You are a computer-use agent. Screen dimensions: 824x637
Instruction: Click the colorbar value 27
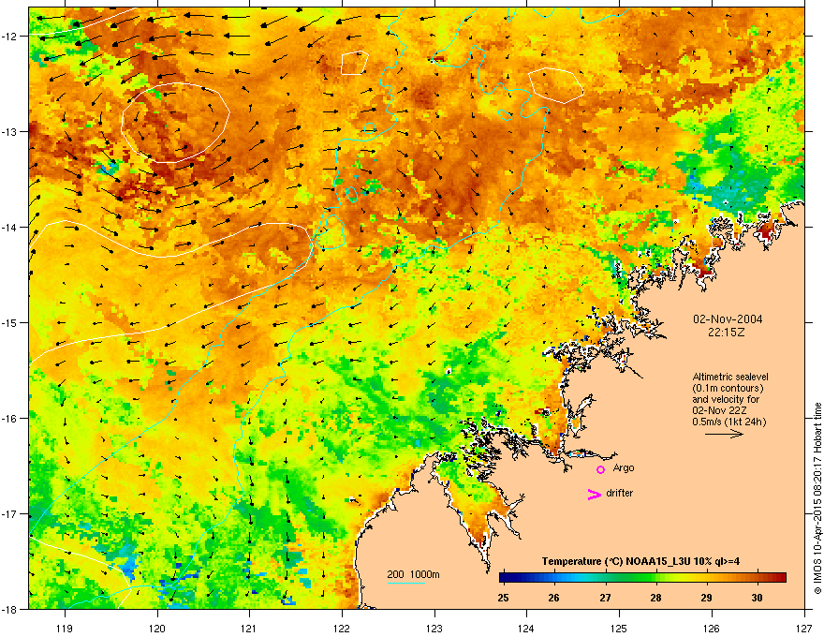tap(606, 598)
